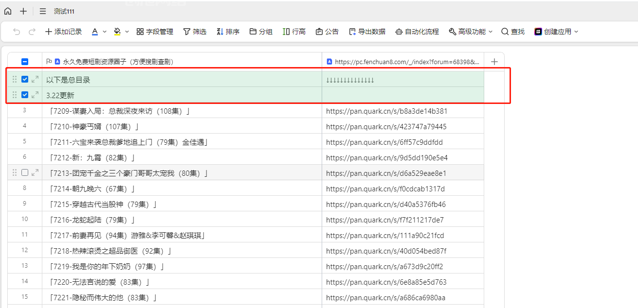The width and height of the screenshot is (638, 308).
Task: Open 自动化流程 automation flows
Action: [x=417, y=32]
